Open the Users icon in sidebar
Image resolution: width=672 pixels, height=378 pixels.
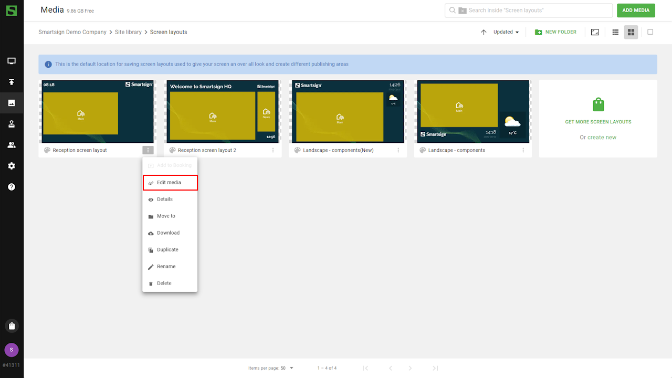tap(12, 145)
